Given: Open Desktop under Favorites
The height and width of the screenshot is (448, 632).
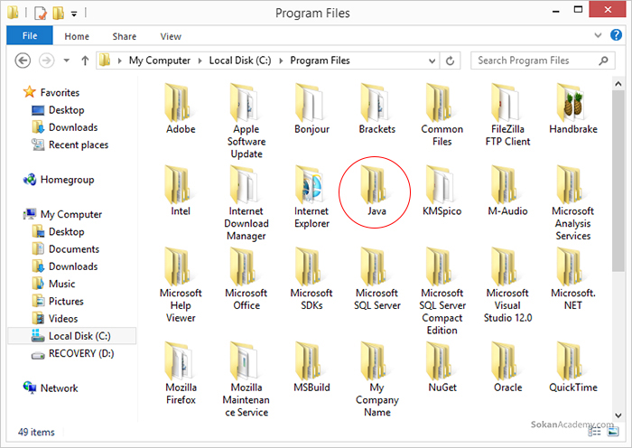Looking at the screenshot, I should coord(58,110).
